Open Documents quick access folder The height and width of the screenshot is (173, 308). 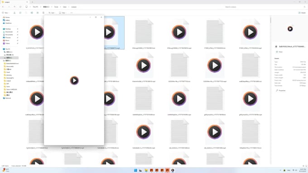[x=8, y=35]
